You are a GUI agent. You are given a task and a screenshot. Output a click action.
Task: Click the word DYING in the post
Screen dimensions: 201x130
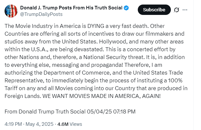tap(96, 26)
